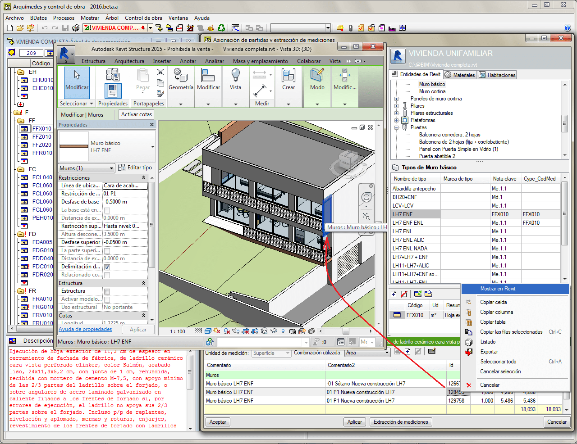
Task: Select the LH7 ENF ENL type row
Action: click(408, 223)
